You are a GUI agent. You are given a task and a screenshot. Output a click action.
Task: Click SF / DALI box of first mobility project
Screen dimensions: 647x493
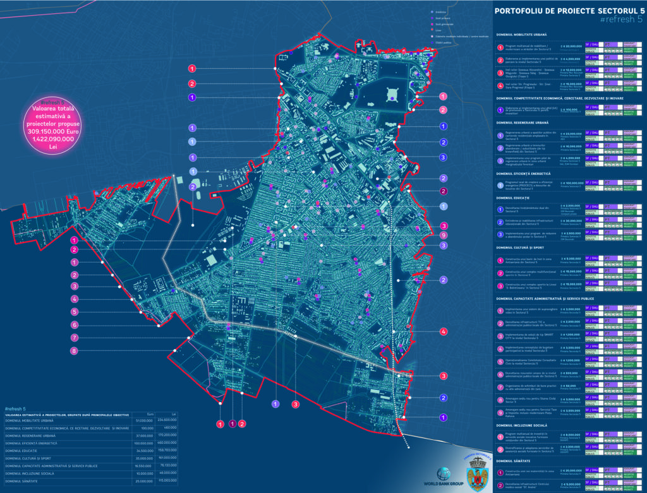tap(594, 45)
